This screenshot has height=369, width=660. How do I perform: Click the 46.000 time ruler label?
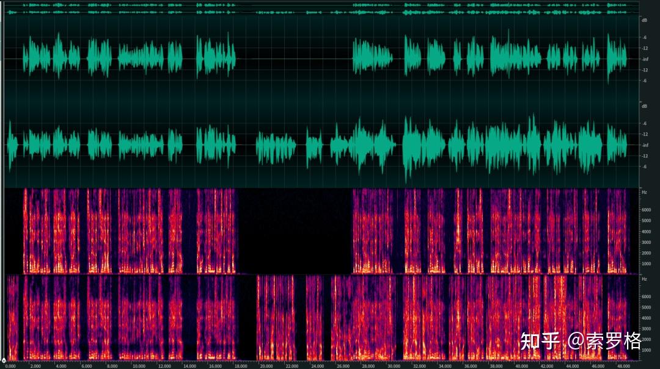pos(598,366)
